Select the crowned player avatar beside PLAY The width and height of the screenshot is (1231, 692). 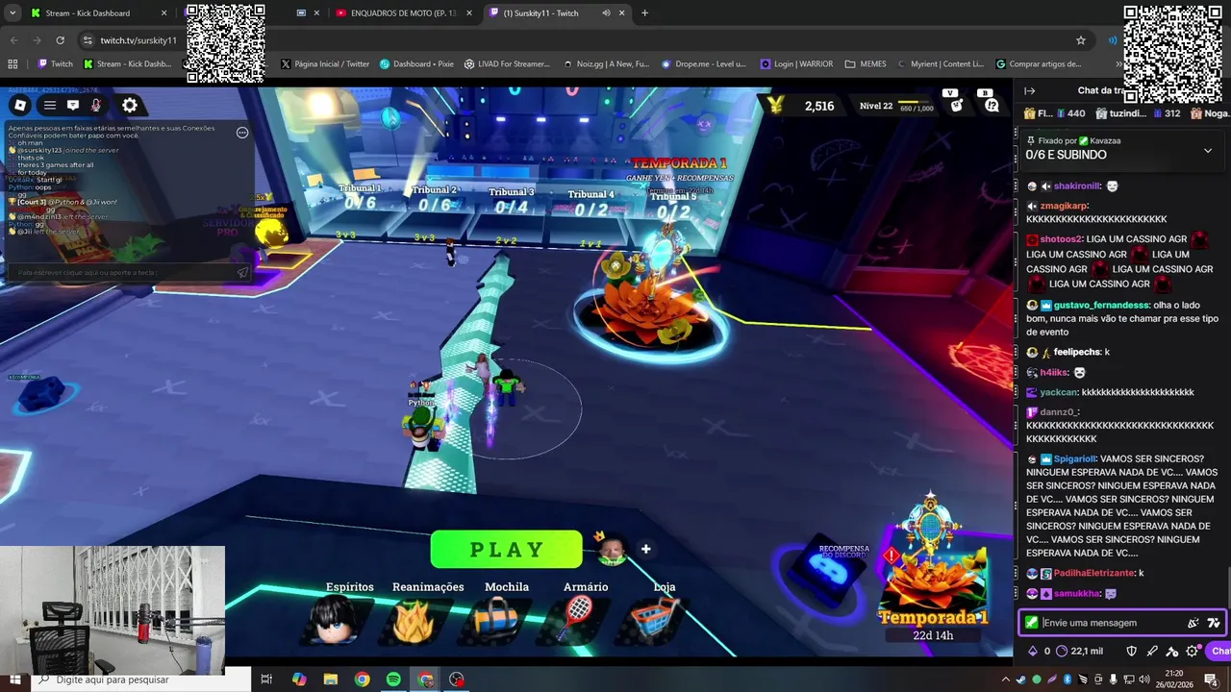pyautogui.click(x=611, y=549)
